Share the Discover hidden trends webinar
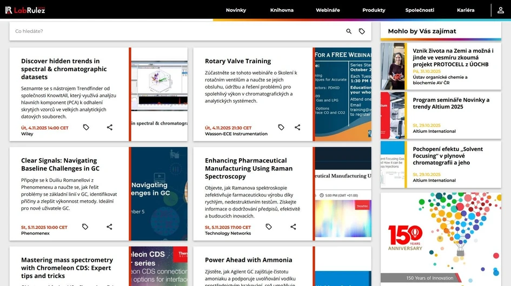Viewport: 511px width, 286px height. click(x=110, y=127)
